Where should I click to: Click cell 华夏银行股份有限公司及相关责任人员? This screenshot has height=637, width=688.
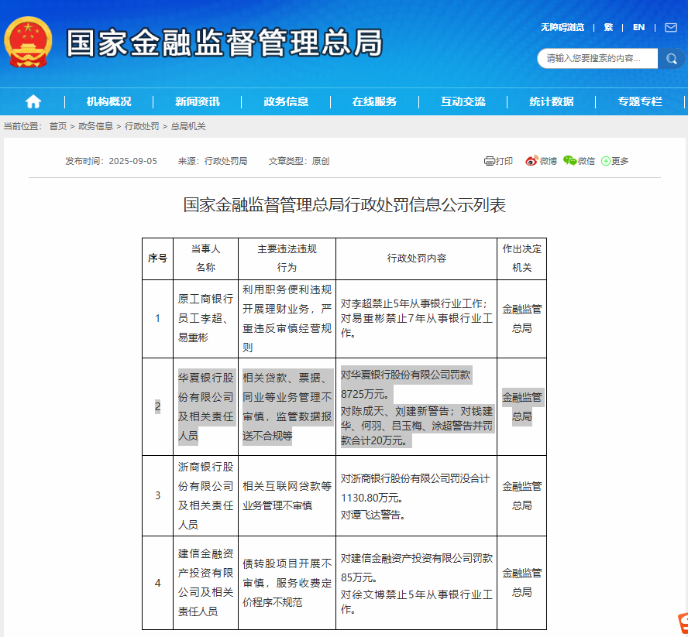(206, 407)
